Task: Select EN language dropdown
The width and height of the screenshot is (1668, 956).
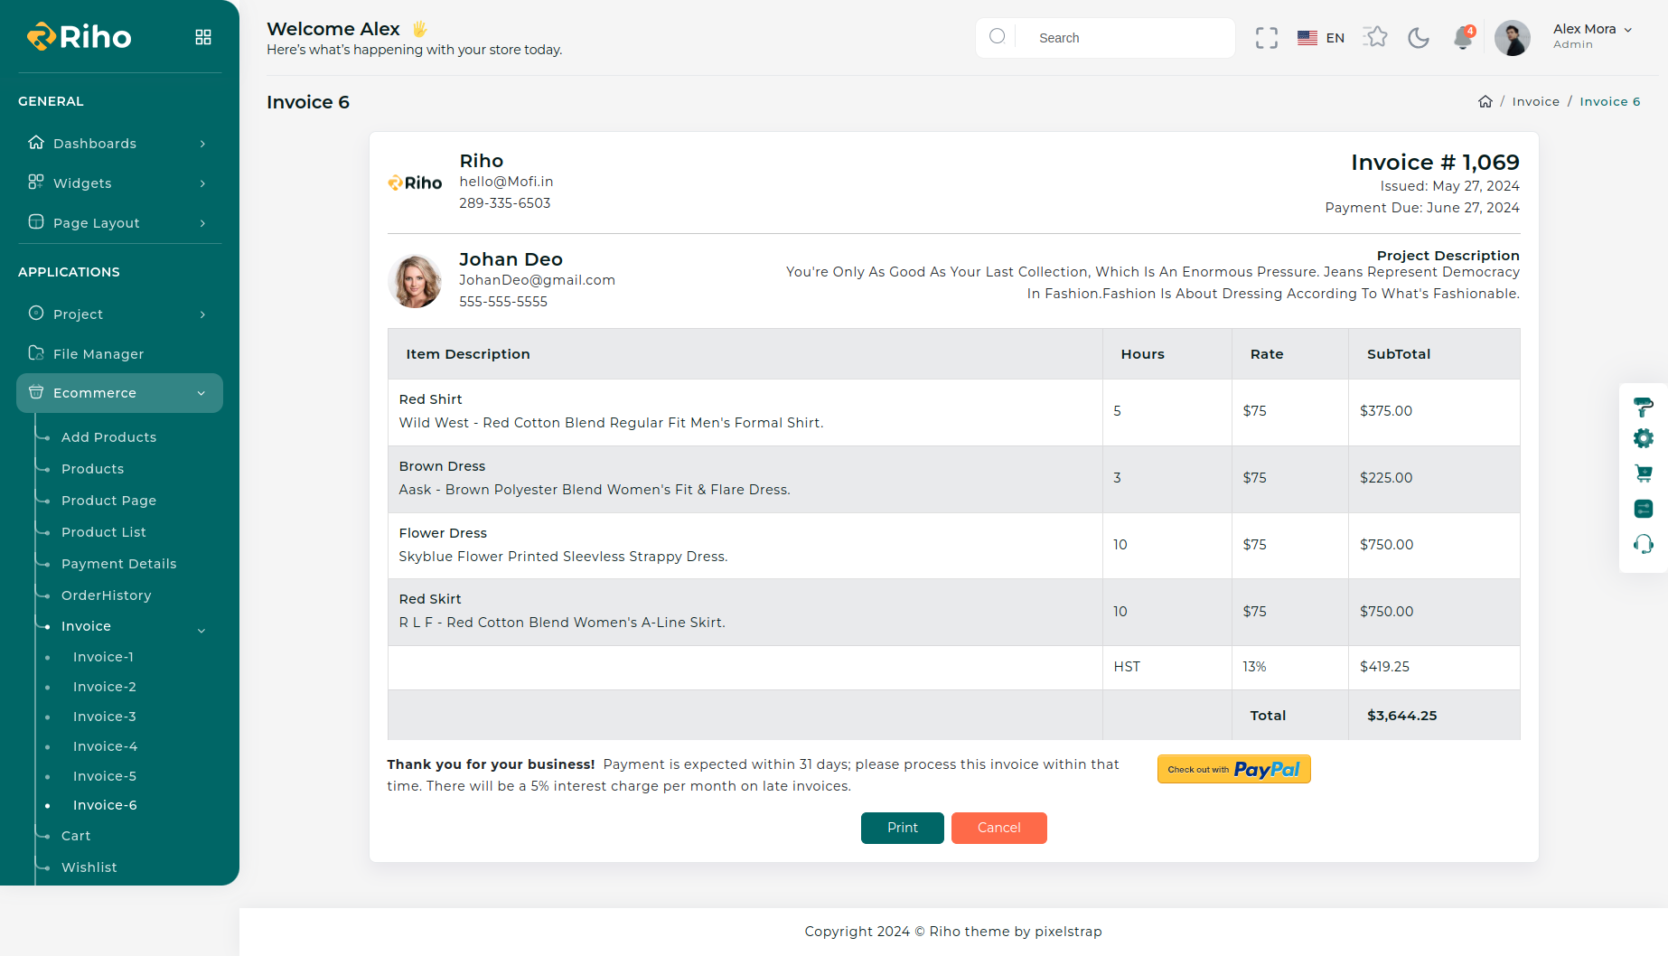Action: [1321, 38]
